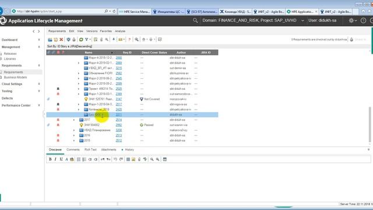Expand the 2015 folder
The image size is (373, 210).
coord(74,141)
